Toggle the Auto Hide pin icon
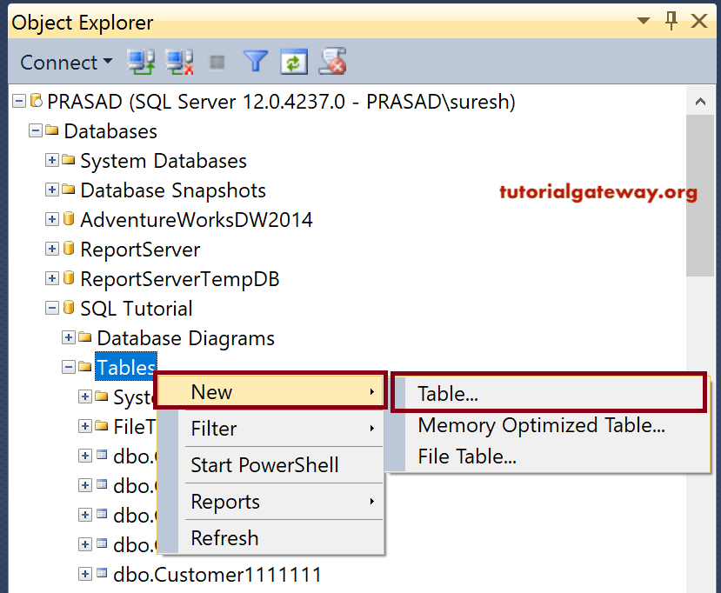The height and width of the screenshot is (593, 721). tap(671, 21)
